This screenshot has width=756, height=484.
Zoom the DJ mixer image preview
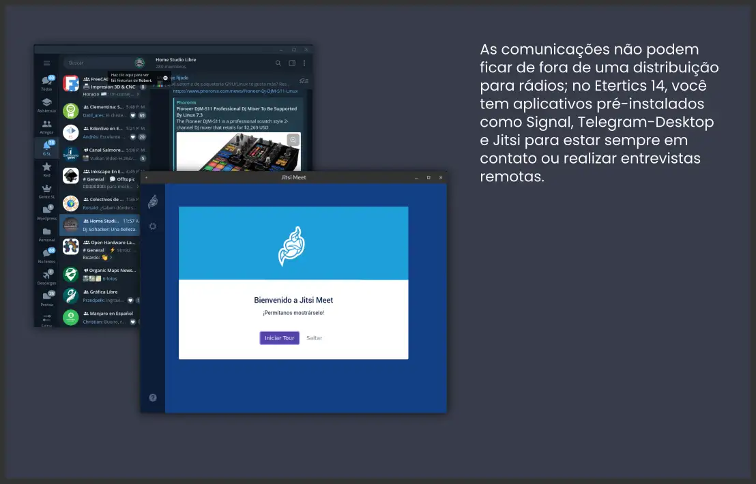(x=293, y=140)
